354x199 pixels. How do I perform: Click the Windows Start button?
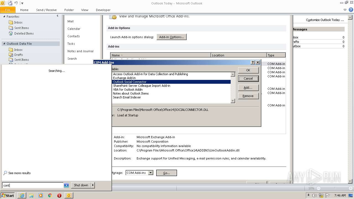point(8,195)
